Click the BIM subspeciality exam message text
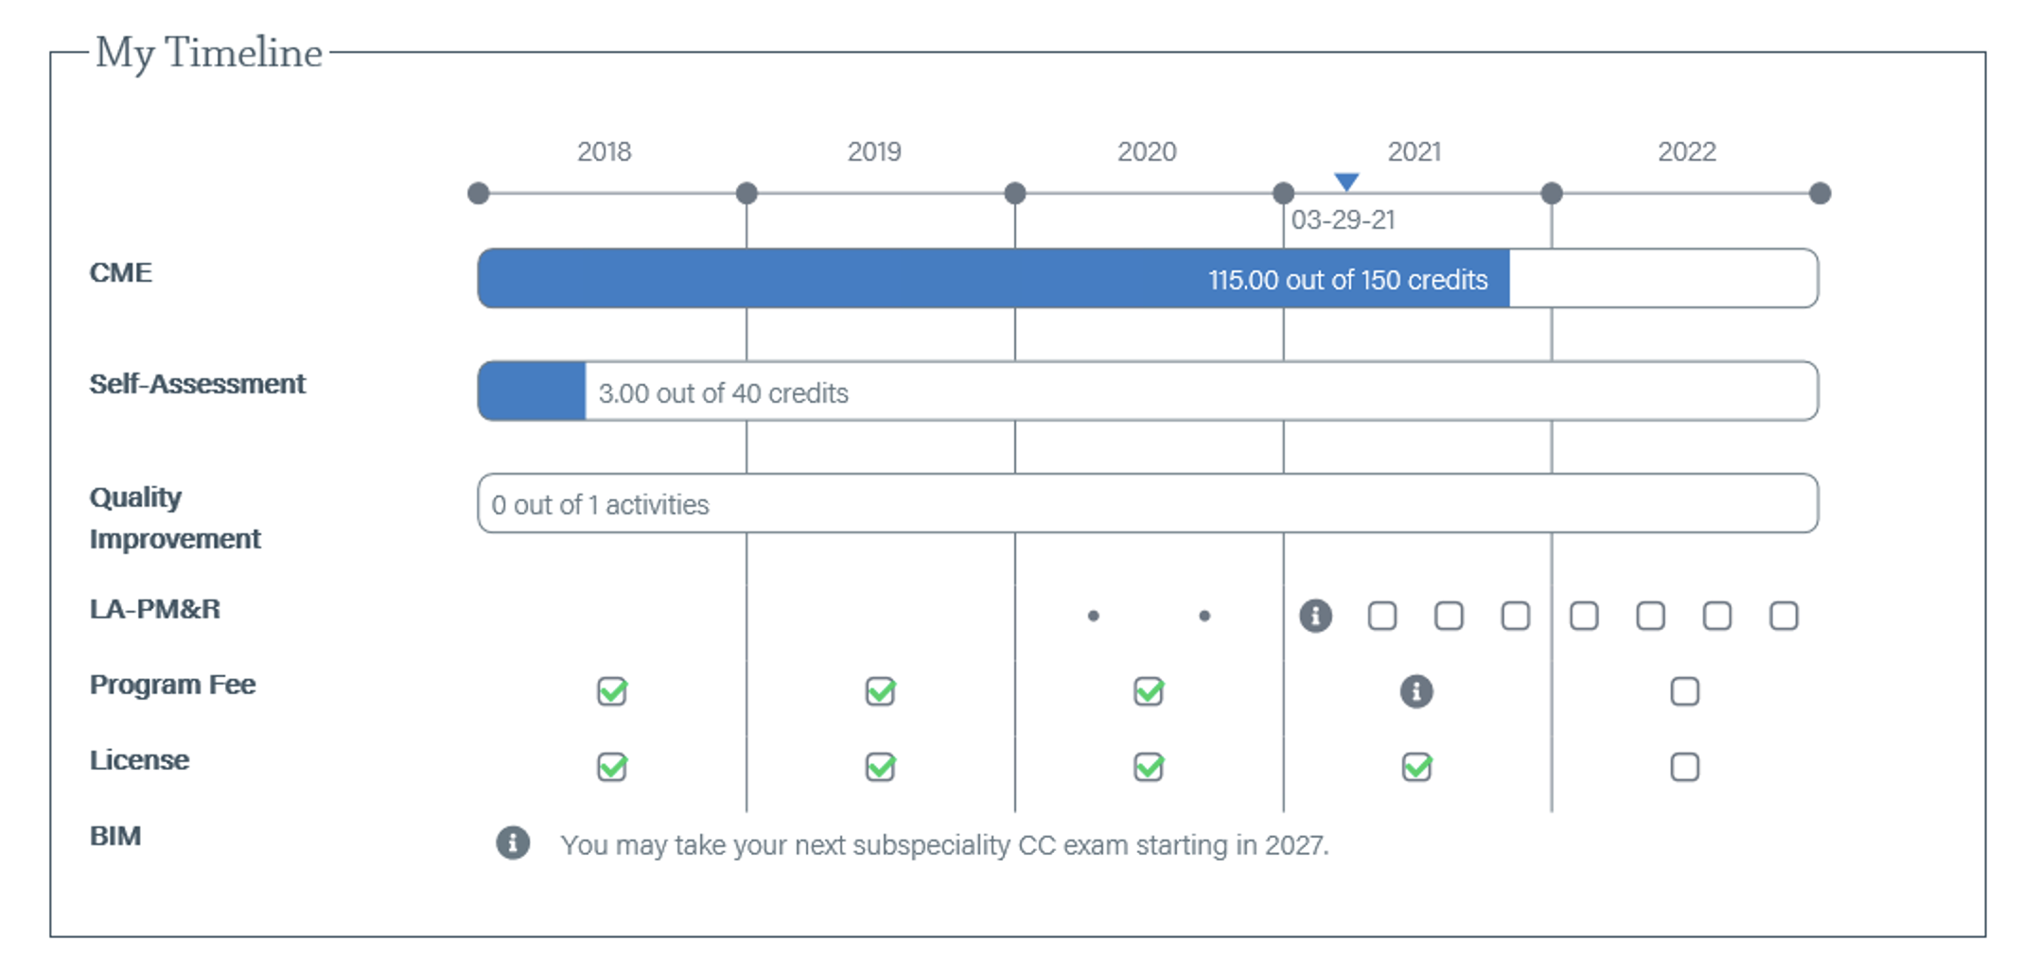2038x974 pixels. (944, 844)
